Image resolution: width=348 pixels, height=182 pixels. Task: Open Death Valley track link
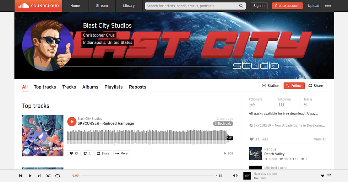(x=274, y=154)
